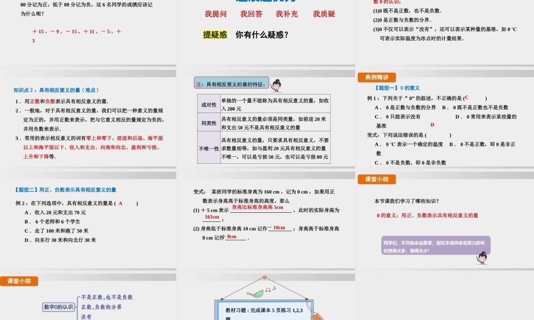Click the red answer D above 变式
Image resolution: width=534 pixels, height=320 pixels.
pos(432,125)
